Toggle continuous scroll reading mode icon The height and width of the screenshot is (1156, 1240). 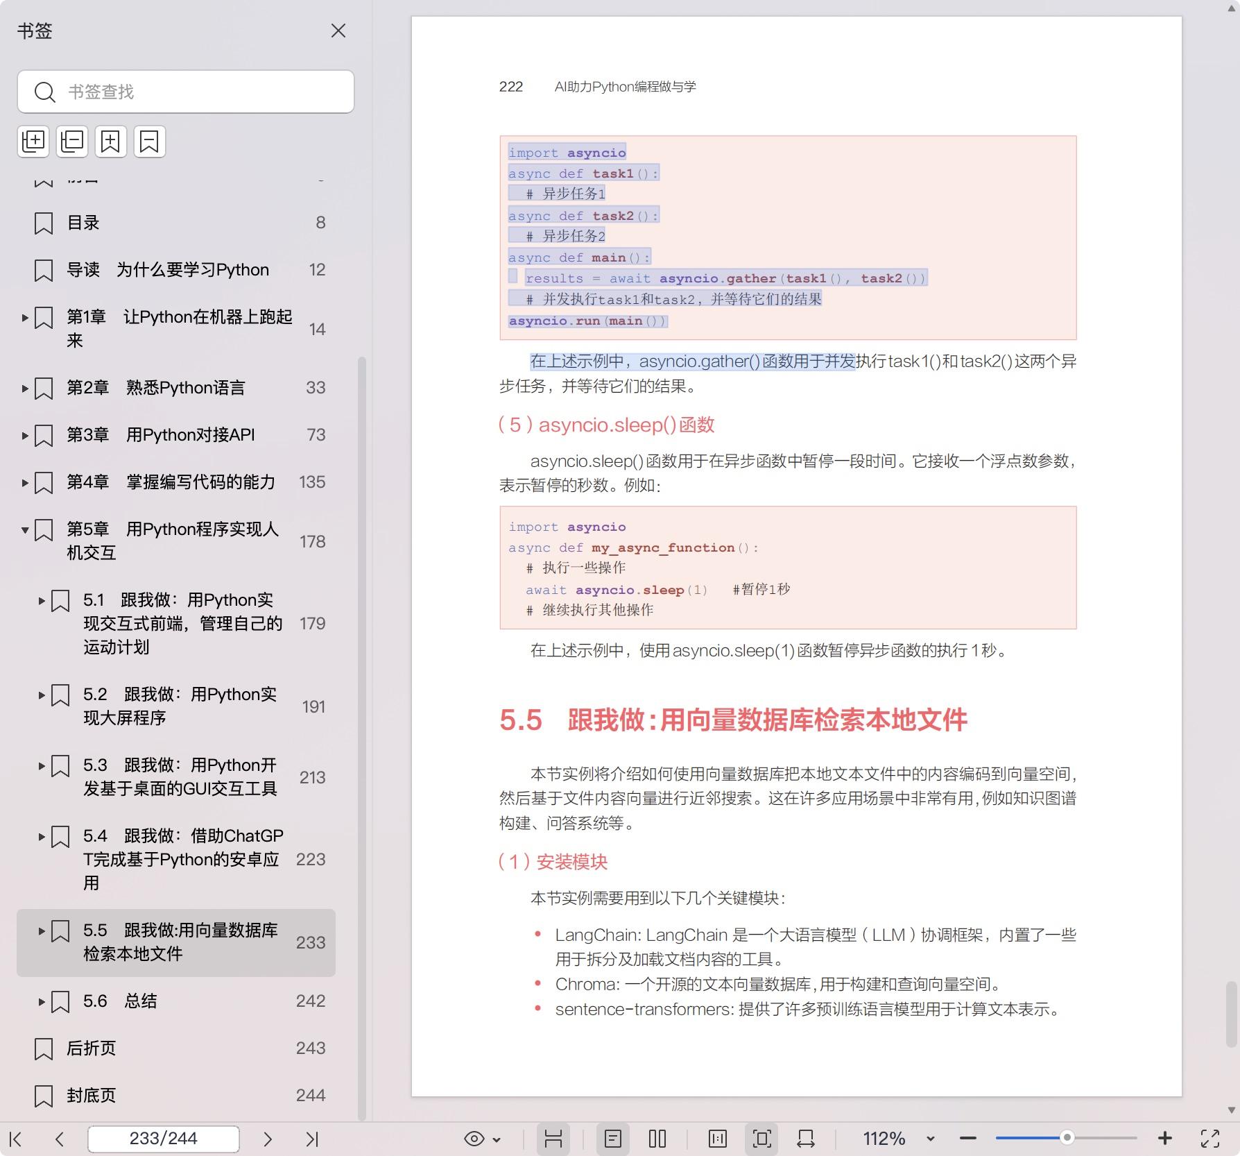click(553, 1139)
